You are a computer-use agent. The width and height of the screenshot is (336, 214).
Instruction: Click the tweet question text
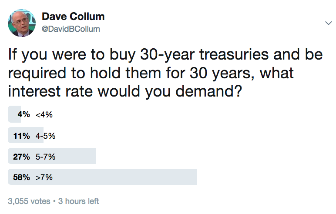coord(165,73)
